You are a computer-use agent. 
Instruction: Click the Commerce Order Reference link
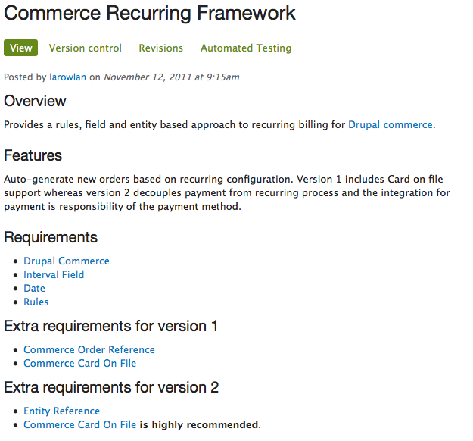coord(89,349)
